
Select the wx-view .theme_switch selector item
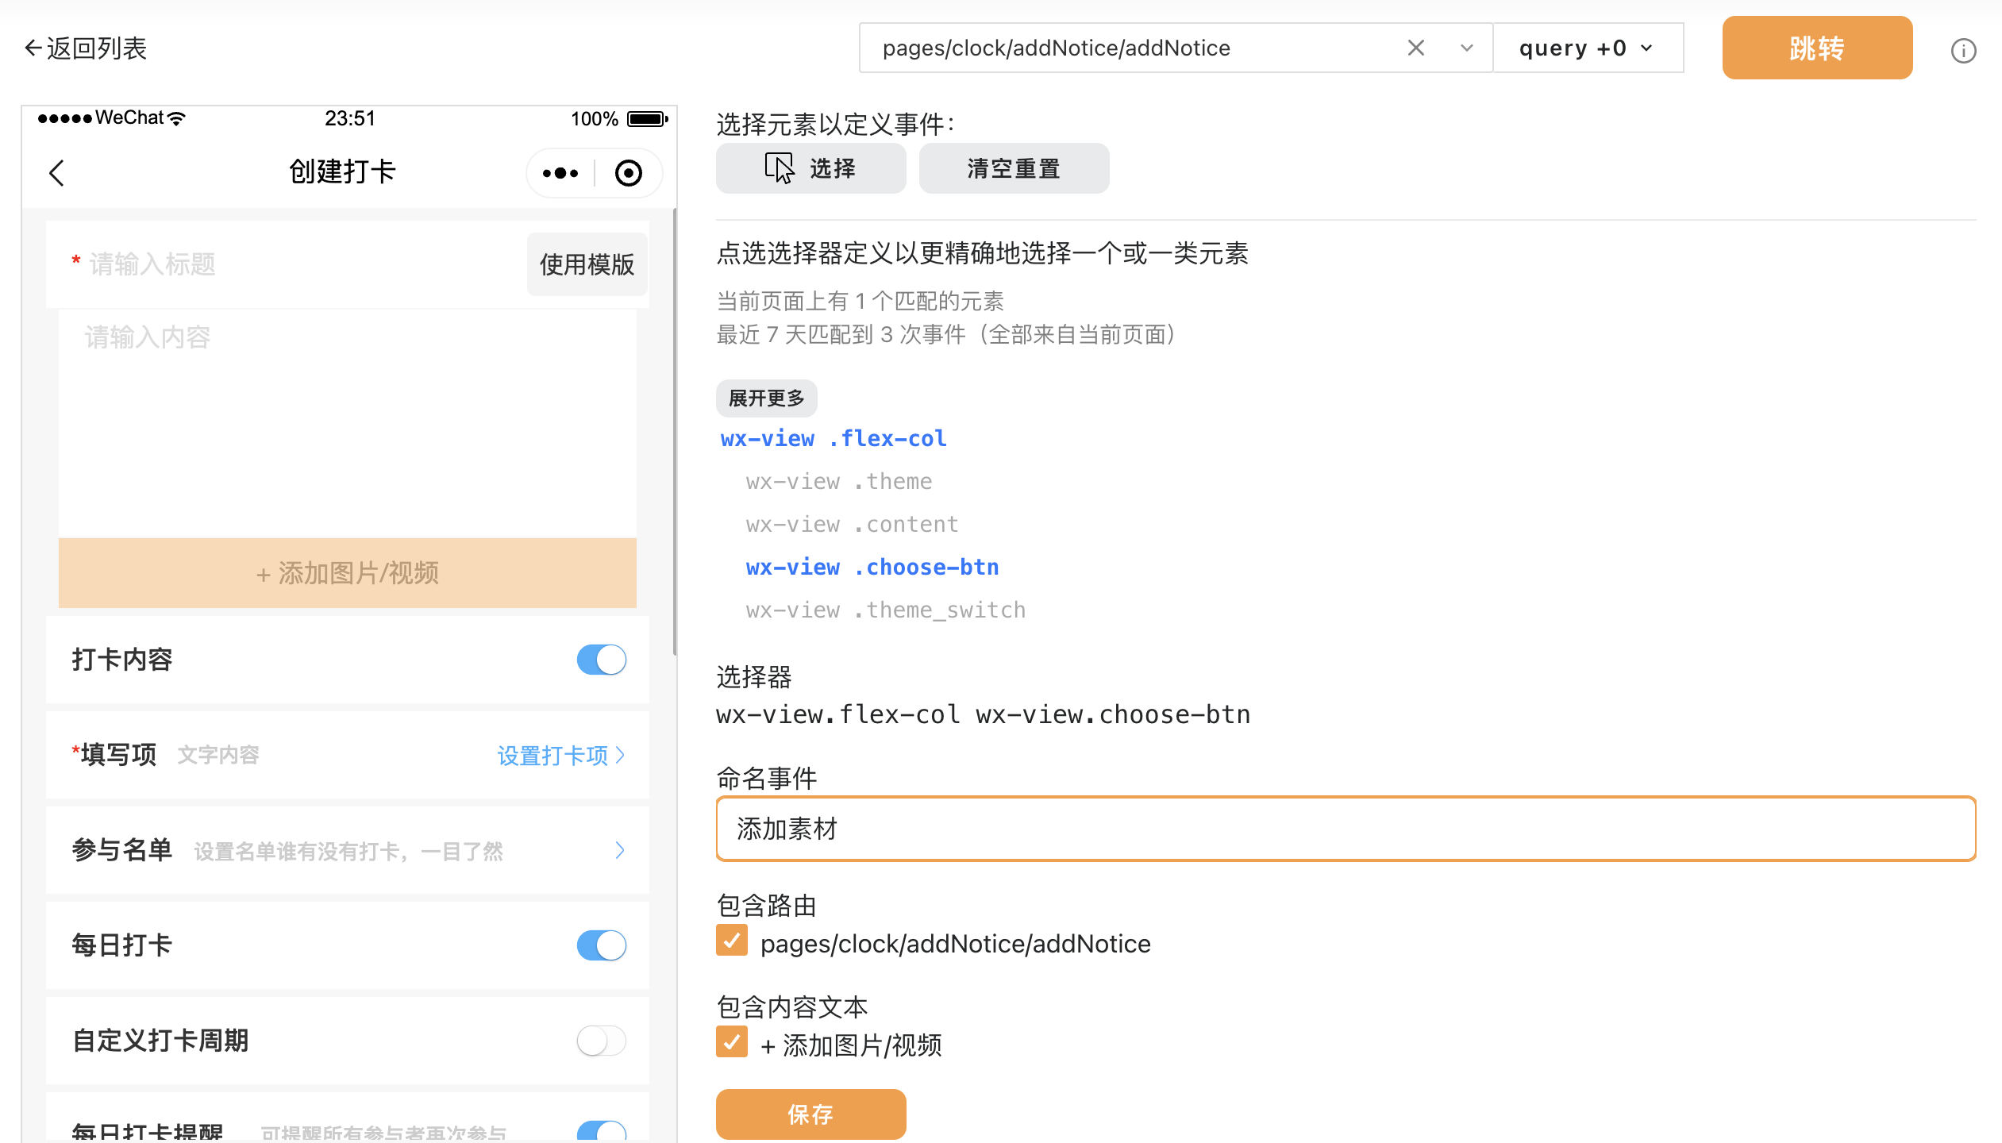885,610
